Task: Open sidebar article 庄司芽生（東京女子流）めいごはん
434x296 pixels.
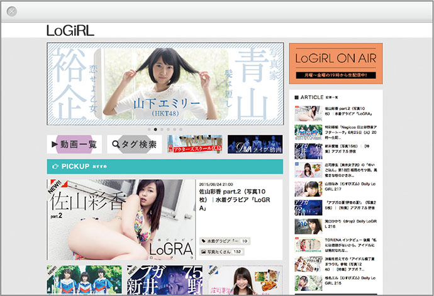Action: (336, 170)
